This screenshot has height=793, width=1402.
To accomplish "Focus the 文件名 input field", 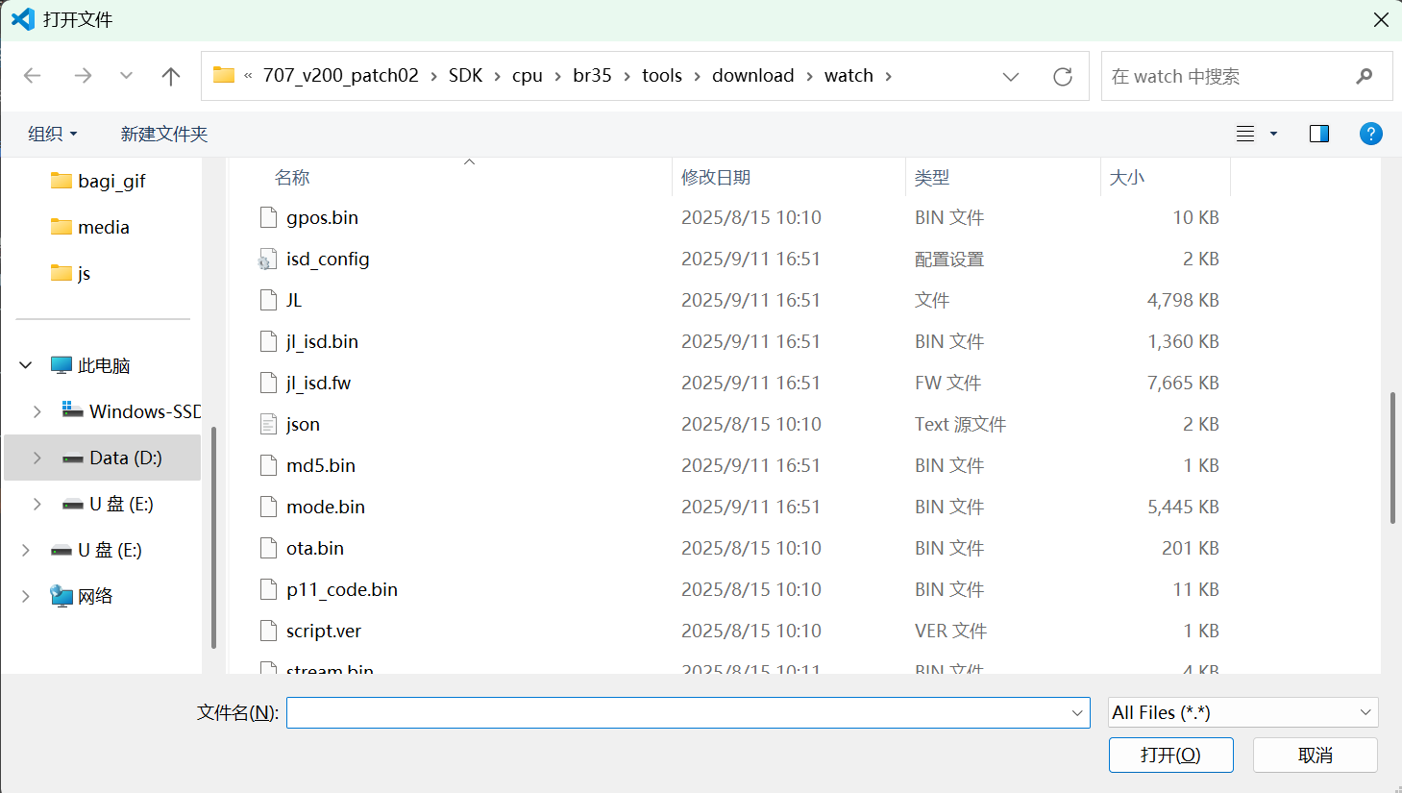I will point(688,712).
